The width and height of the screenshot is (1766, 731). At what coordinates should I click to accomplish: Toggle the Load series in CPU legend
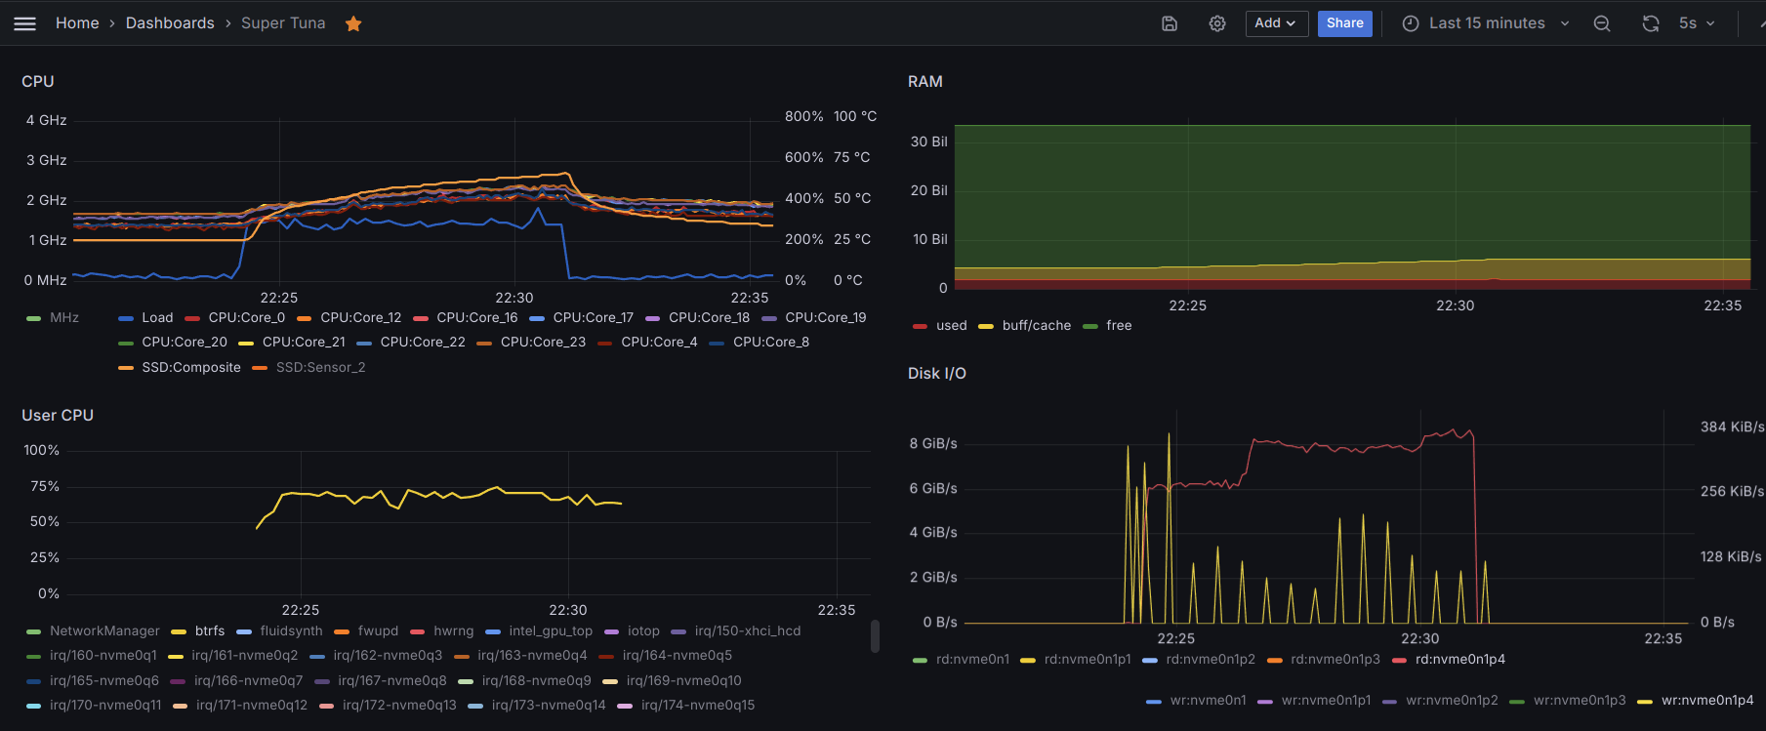pyautogui.click(x=156, y=317)
